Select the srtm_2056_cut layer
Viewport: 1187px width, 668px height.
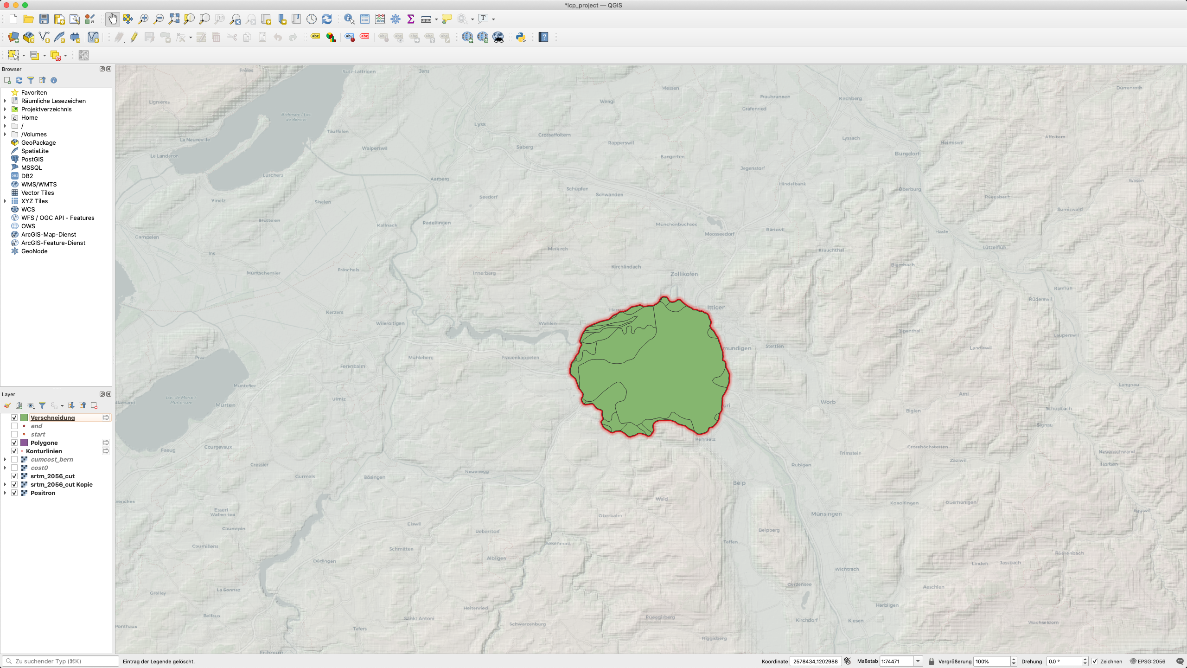[x=52, y=476]
